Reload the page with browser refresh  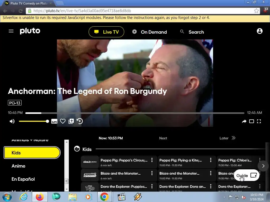21,11
